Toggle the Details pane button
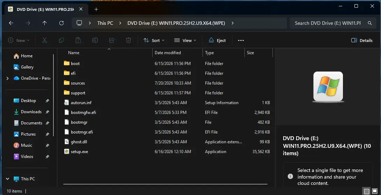 [362, 40]
